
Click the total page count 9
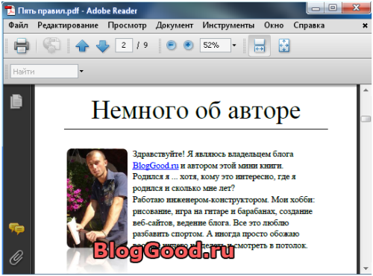(x=145, y=46)
